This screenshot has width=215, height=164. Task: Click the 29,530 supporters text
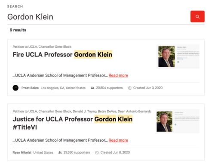coord(77,152)
